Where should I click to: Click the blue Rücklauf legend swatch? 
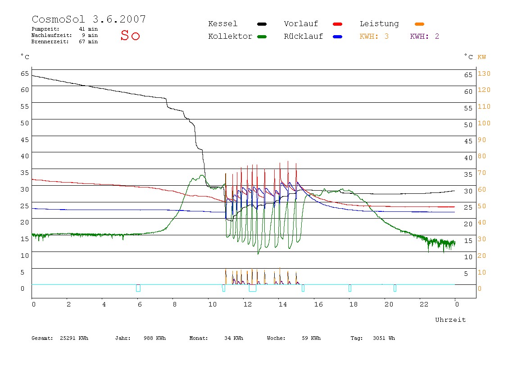(338, 37)
